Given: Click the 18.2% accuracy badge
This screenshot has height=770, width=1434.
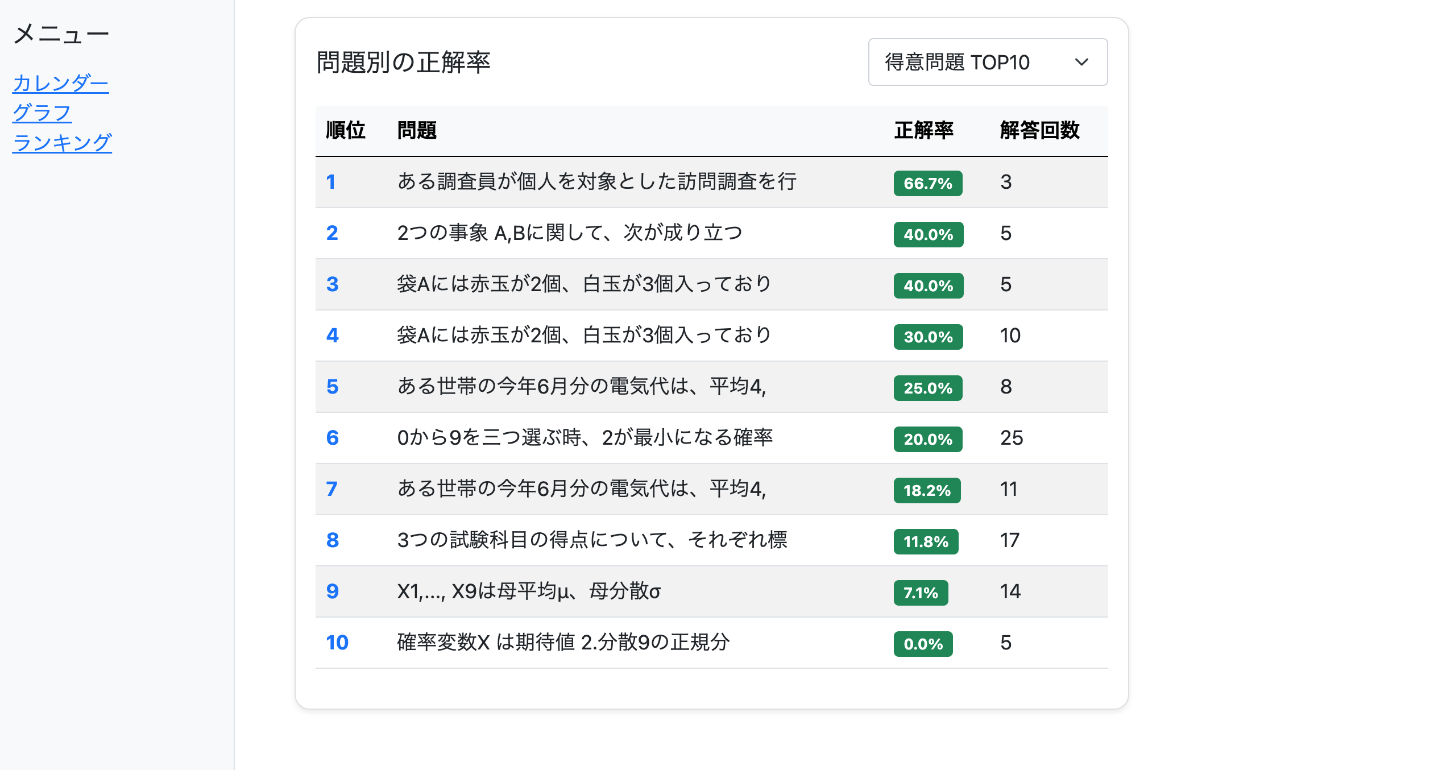Looking at the screenshot, I should (926, 490).
